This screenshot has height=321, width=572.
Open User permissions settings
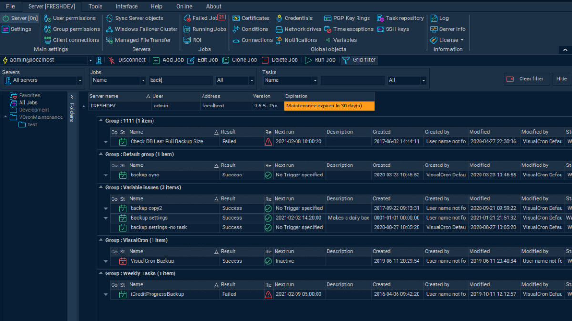tap(70, 18)
